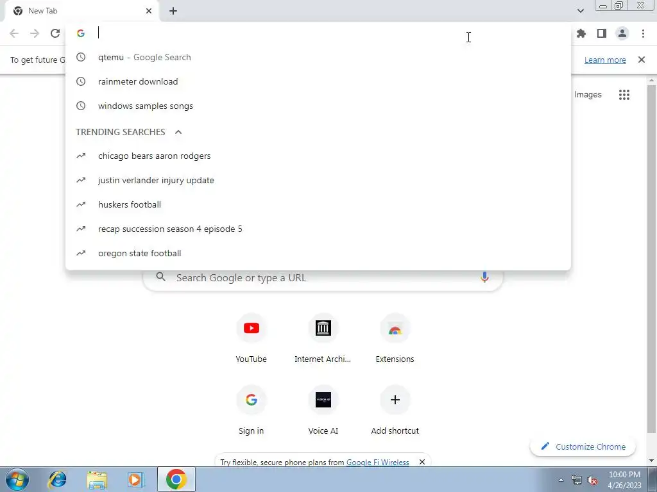Open Chrome's three-dot menu
The width and height of the screenshot is (657, 492).
point(643,33)
